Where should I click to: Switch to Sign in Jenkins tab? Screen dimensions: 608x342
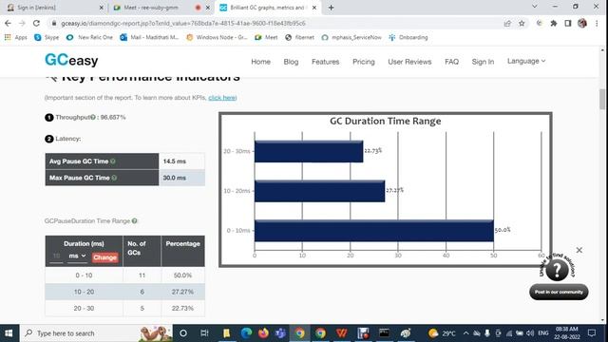pos(55,8)
